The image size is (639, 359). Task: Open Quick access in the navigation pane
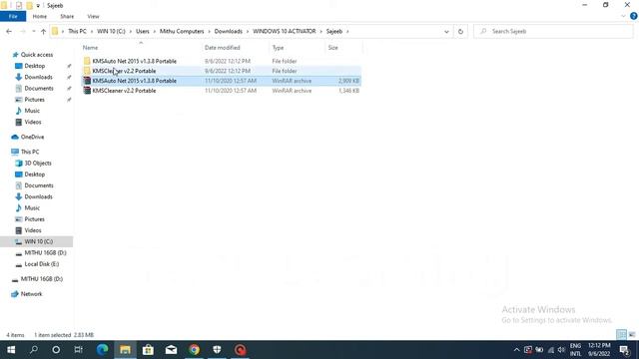click(x=37, y=55)
